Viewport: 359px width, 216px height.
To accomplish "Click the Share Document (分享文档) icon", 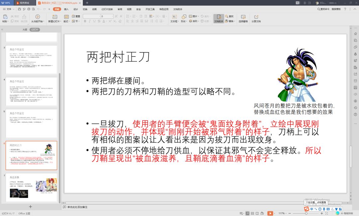I will click(x=256, y=17).
